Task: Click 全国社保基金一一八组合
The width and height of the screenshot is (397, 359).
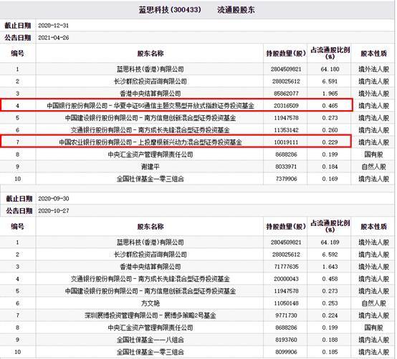Action: (x=150, y=340)
